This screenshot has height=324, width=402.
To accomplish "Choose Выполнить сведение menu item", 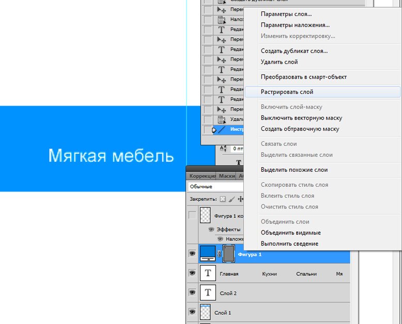I will 289,244.
